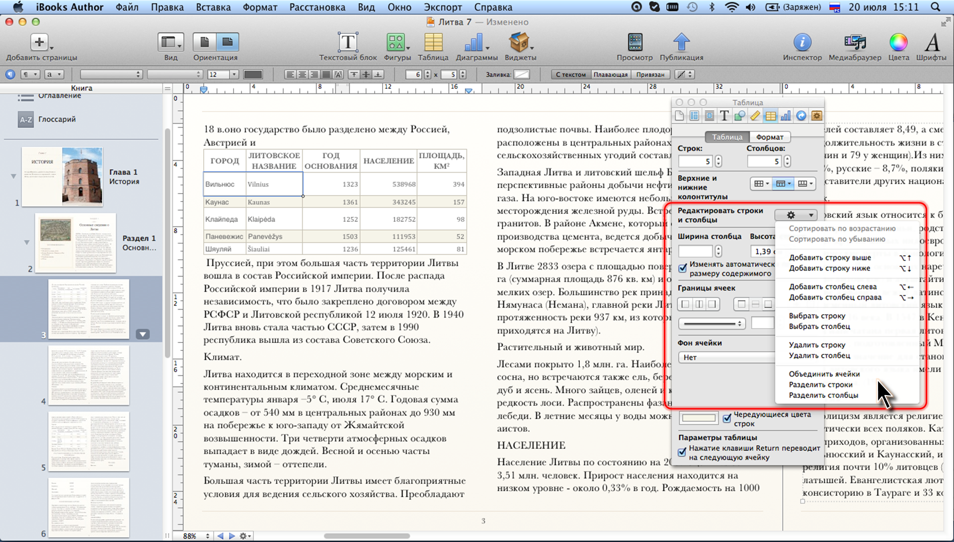Open the Вставка menu
This screenshot has width=954, height=542.
(x=213, y=7)
